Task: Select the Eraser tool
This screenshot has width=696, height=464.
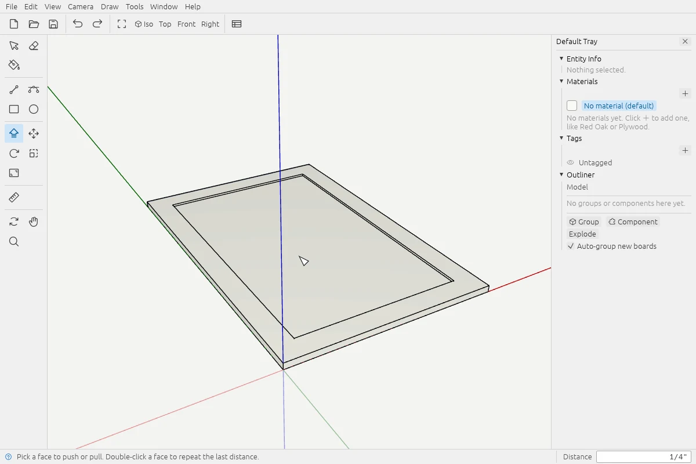Action: click(34, 45)
